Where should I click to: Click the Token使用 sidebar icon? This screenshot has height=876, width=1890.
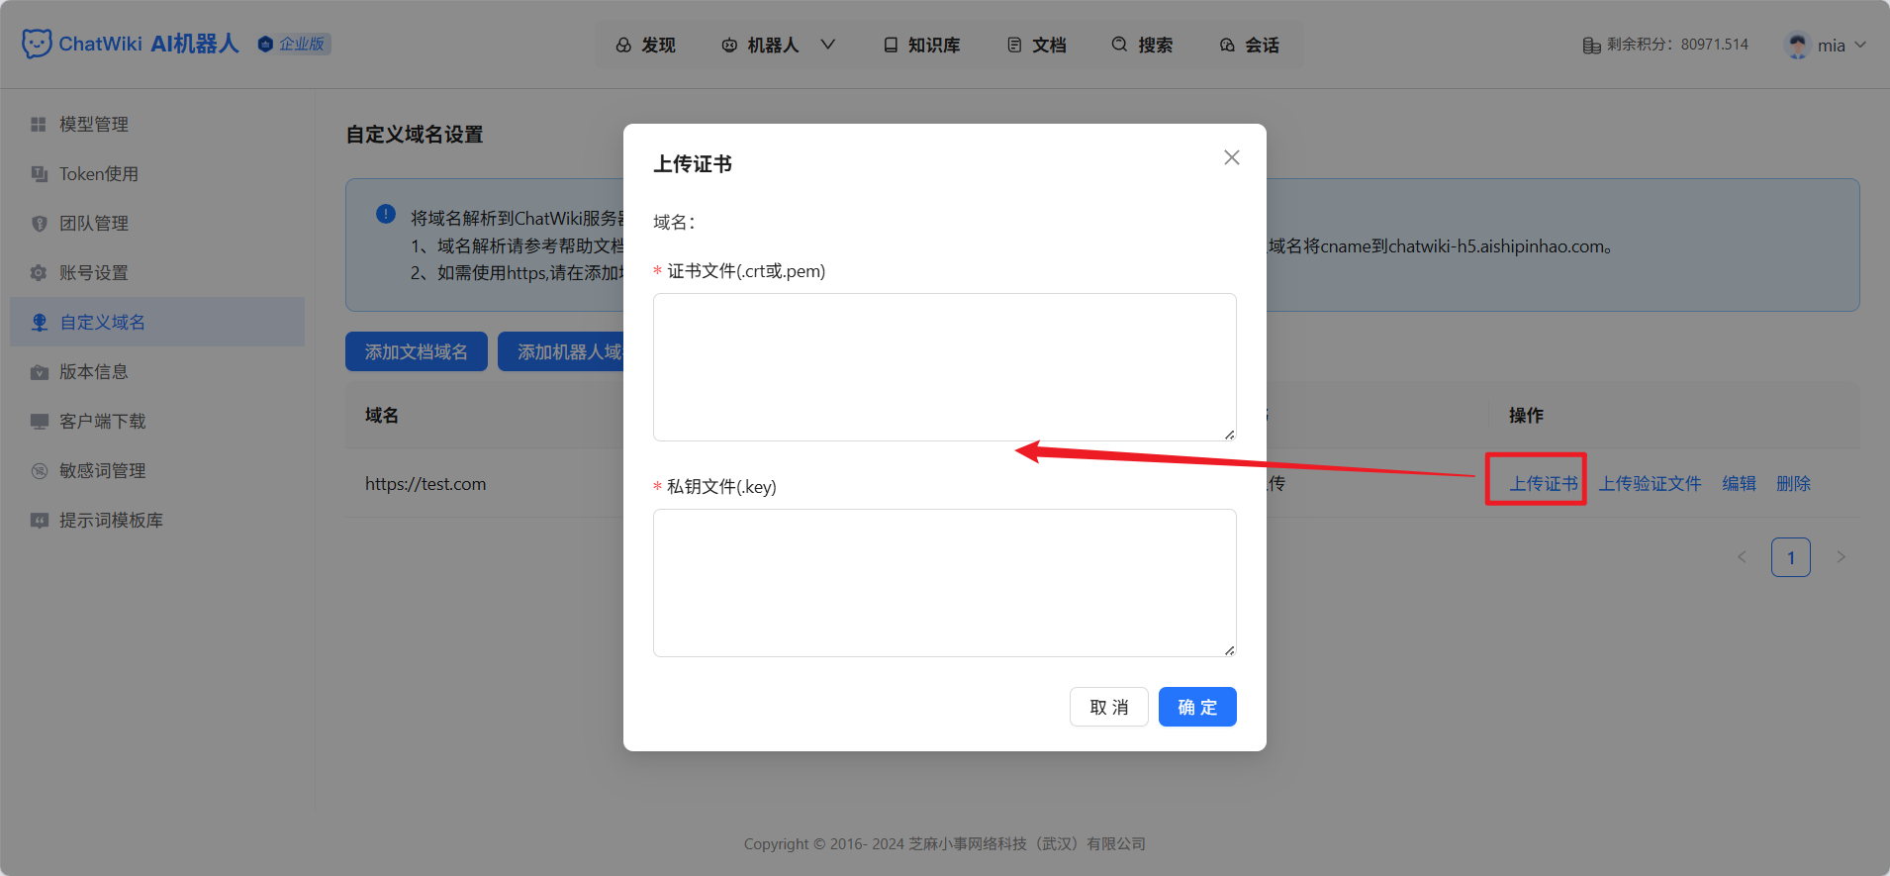click(39, 174)
